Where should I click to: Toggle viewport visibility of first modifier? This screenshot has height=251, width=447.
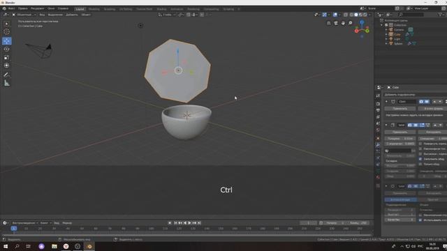tap(427, 102)
